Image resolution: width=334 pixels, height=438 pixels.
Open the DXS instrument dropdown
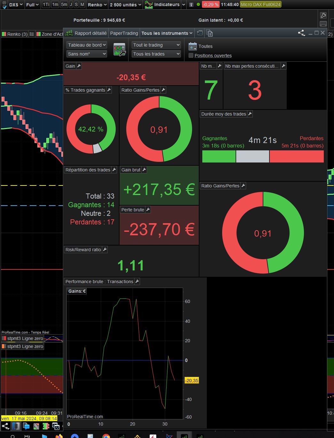pos(15,4)
